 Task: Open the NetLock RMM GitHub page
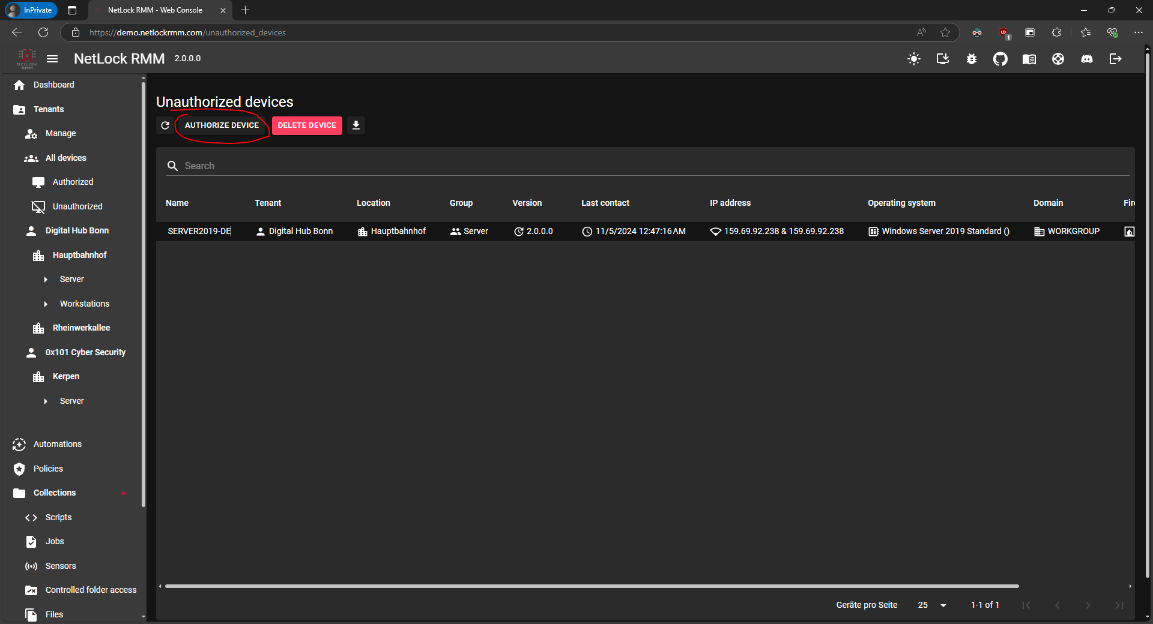(1000, 59)
